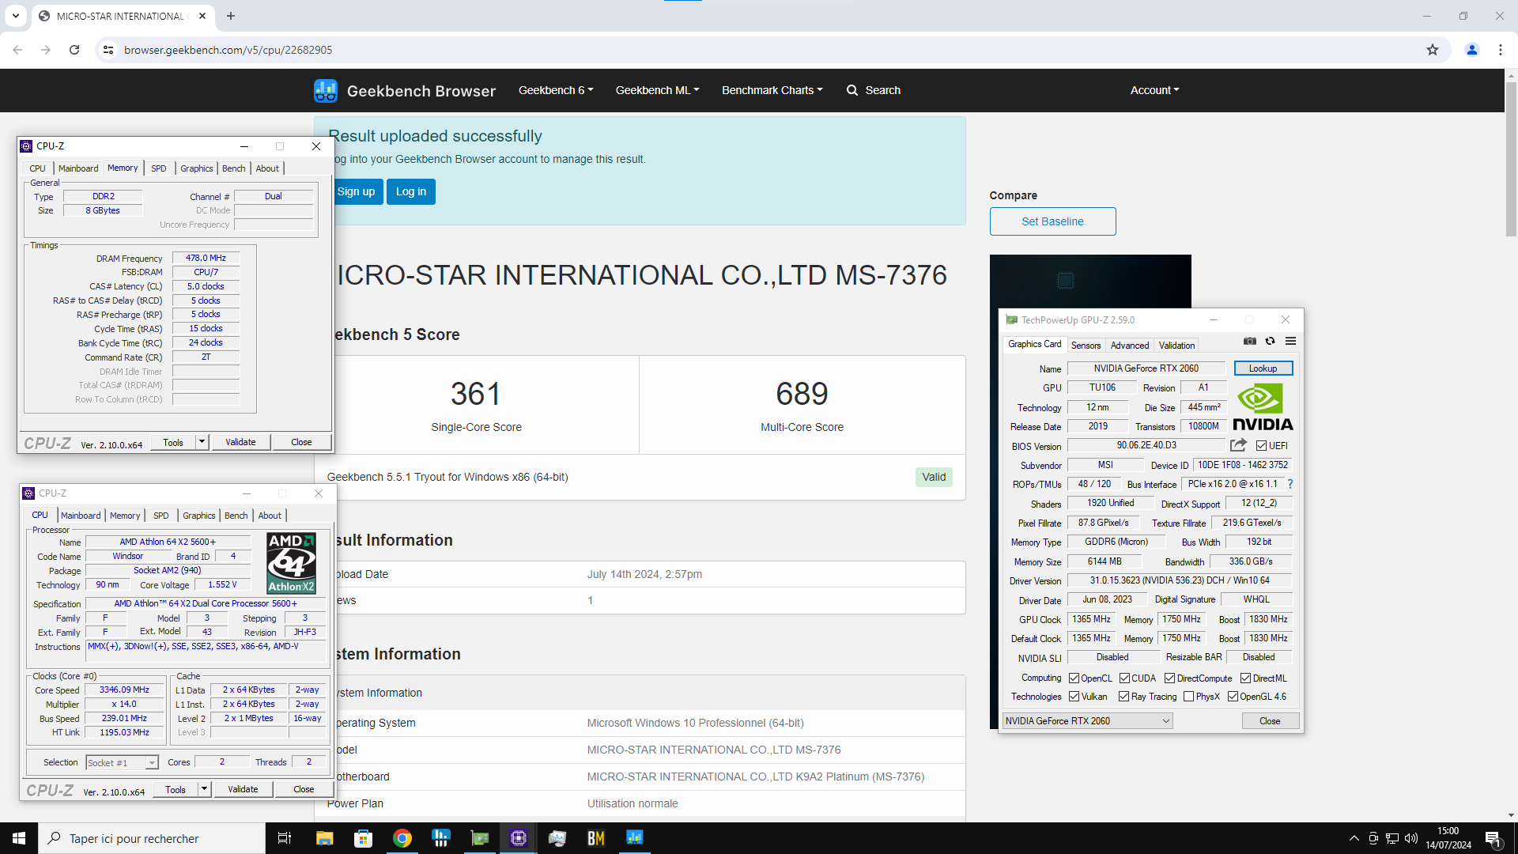
Task: Click the Chrome address bar URL
Action: (x=228, y=50)
